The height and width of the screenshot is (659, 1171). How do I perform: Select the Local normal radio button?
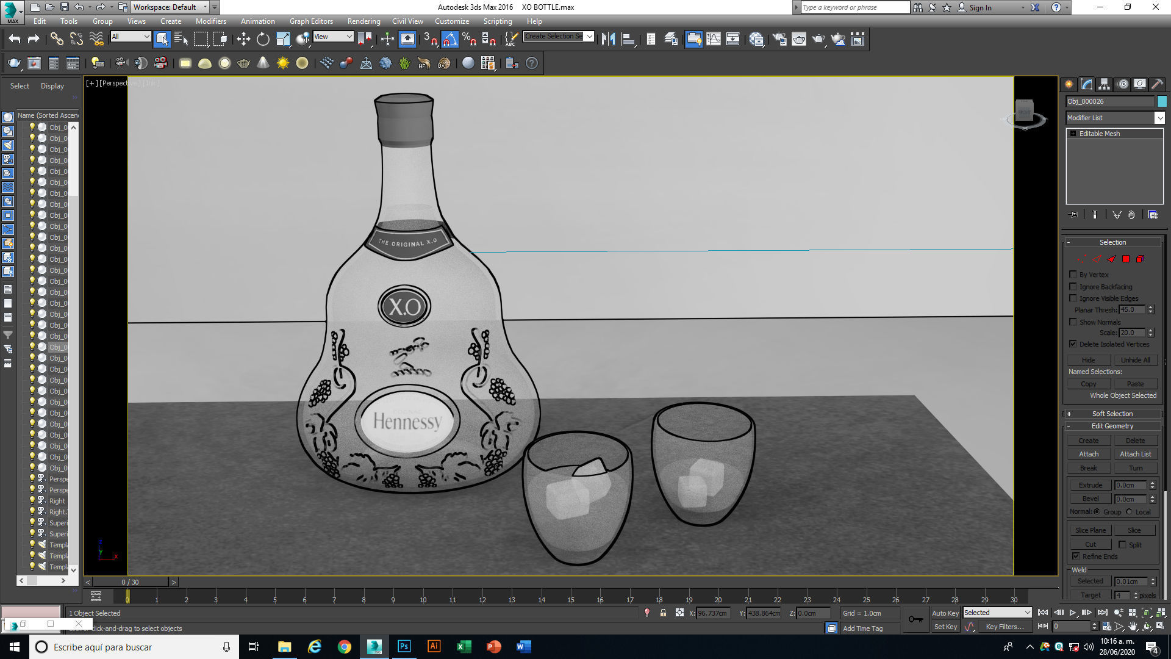[1129, 512]
